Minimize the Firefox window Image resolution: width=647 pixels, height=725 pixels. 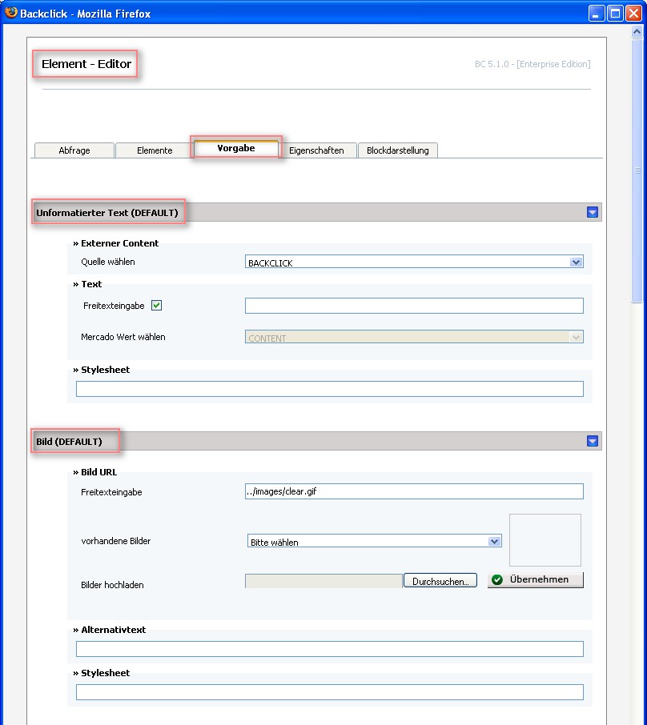(x=596, y=14)
